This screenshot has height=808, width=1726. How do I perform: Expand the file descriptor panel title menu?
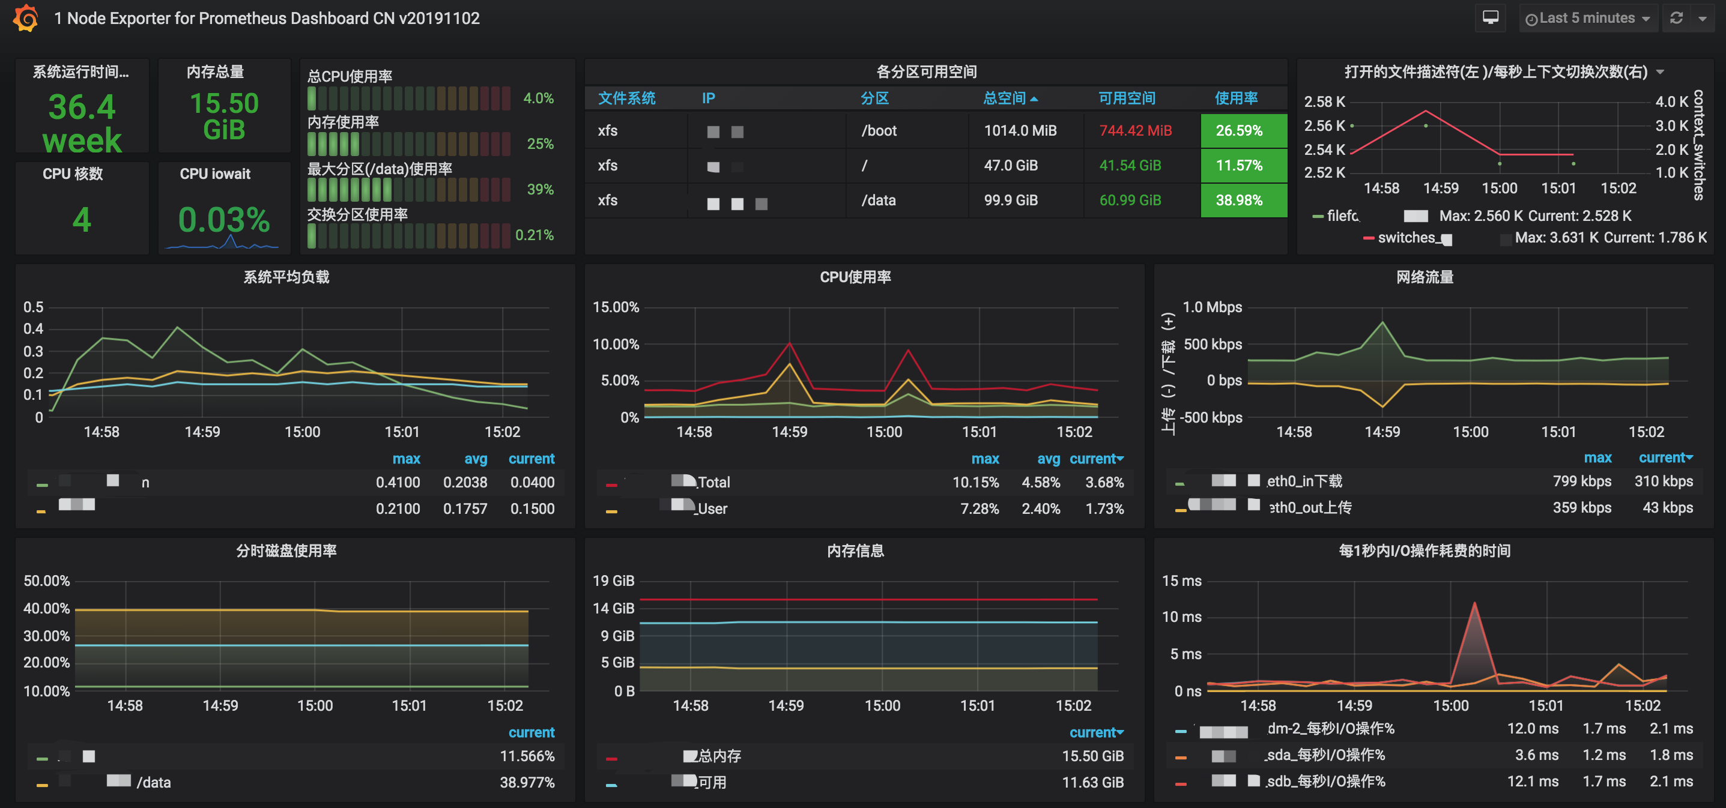click(1661, 71)
